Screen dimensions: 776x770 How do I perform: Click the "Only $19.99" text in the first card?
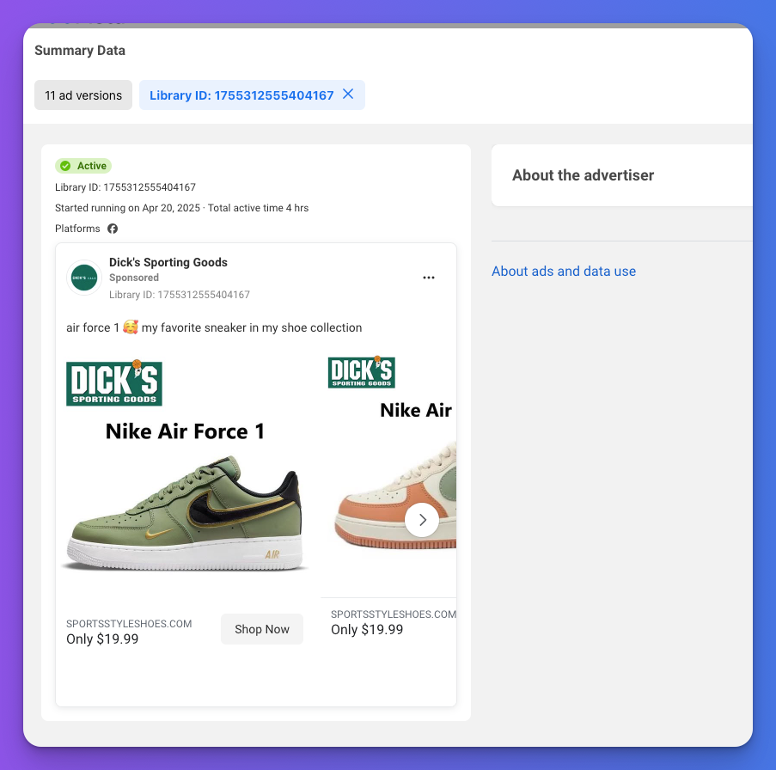pyautogui.click(x=102, y=639)
